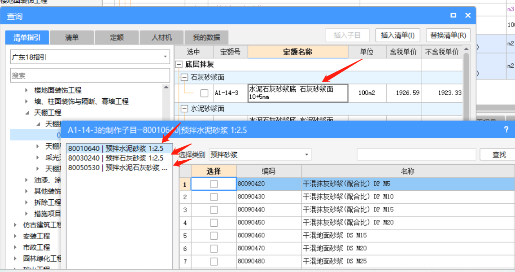Check row 5 box for 80090460
Screen dimensions: 515x272
(x=214, y=236)
